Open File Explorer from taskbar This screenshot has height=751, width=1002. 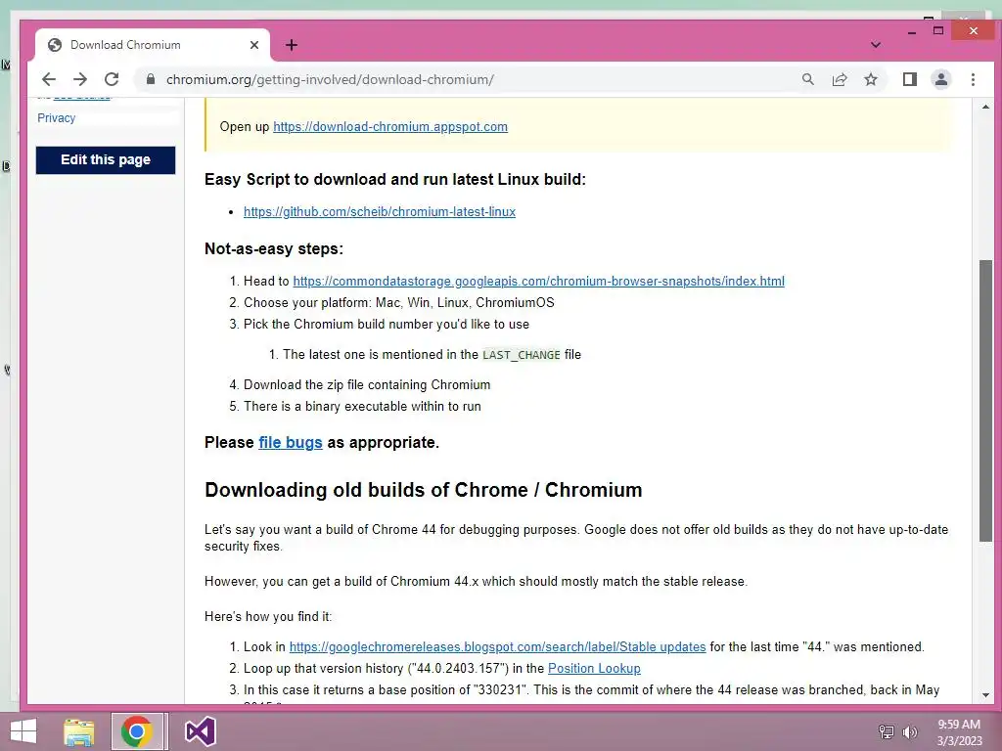pyautogui.click(x=78, y=731)
